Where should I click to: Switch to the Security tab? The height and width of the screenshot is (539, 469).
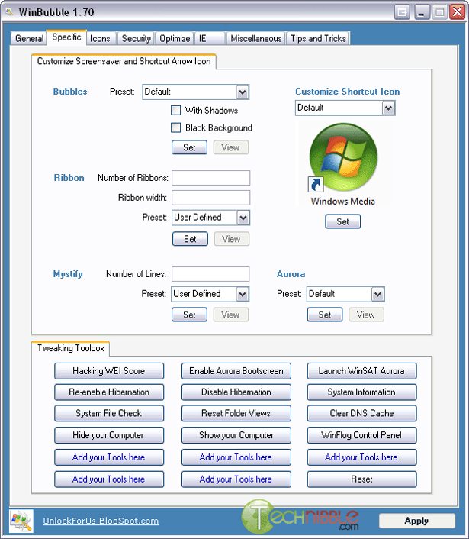pos(137,38)
